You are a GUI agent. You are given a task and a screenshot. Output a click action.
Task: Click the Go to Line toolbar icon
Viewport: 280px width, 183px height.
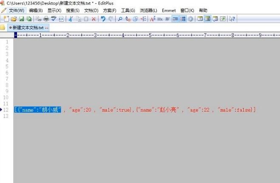point(143,19)
